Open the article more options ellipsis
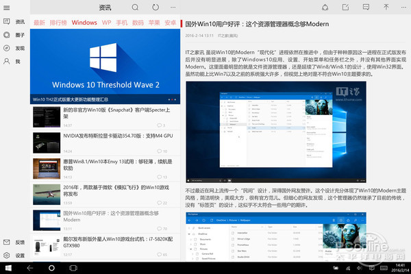Screen dimensions: 411x274 click(x=403, y=8)
